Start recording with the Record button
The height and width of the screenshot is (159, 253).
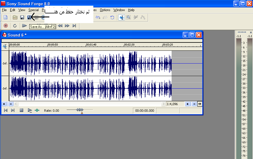[x=6, y=26]
